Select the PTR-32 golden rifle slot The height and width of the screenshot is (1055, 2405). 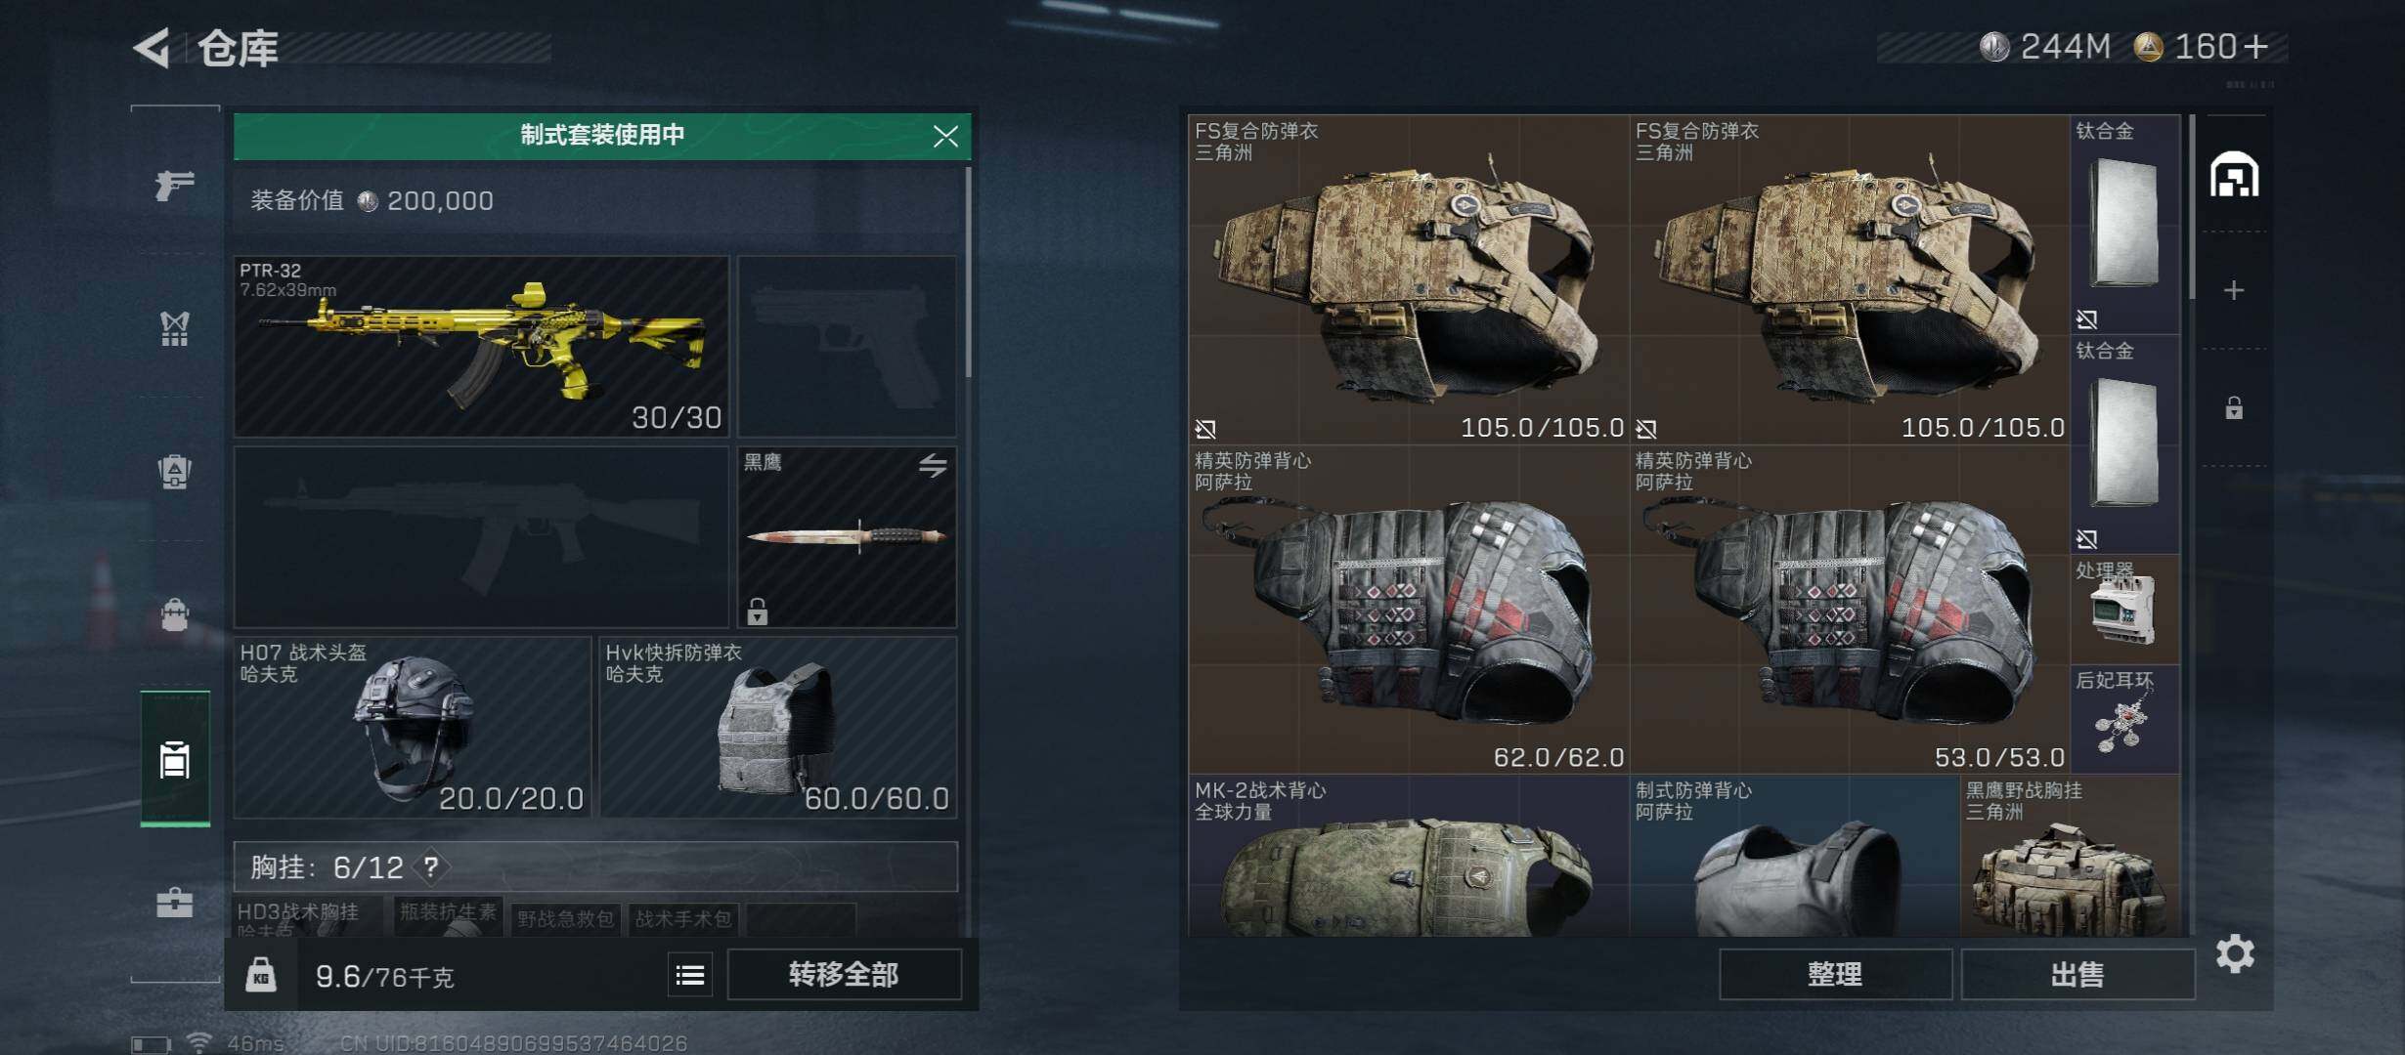pos(481,347)
